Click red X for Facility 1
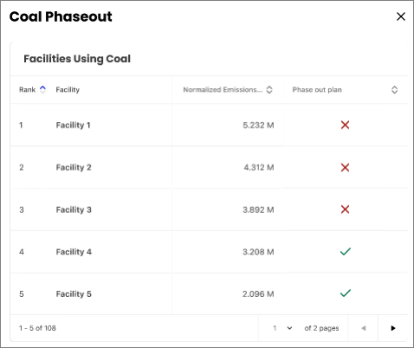414x348 pixels. [x=345, y=125]
